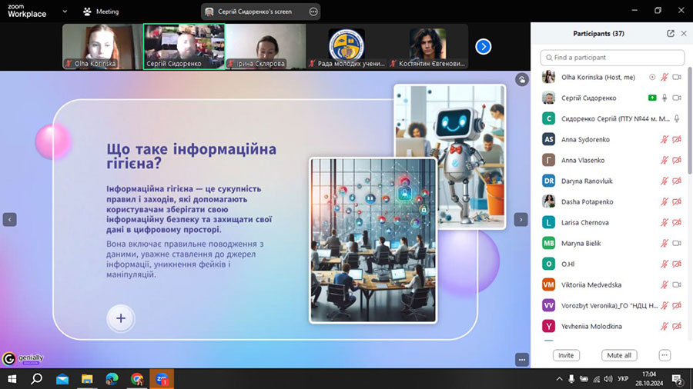The image size is (693, 389).
Task: Unmute Vorozbyt Veronika microphone icon
Action: click(665, 306)
